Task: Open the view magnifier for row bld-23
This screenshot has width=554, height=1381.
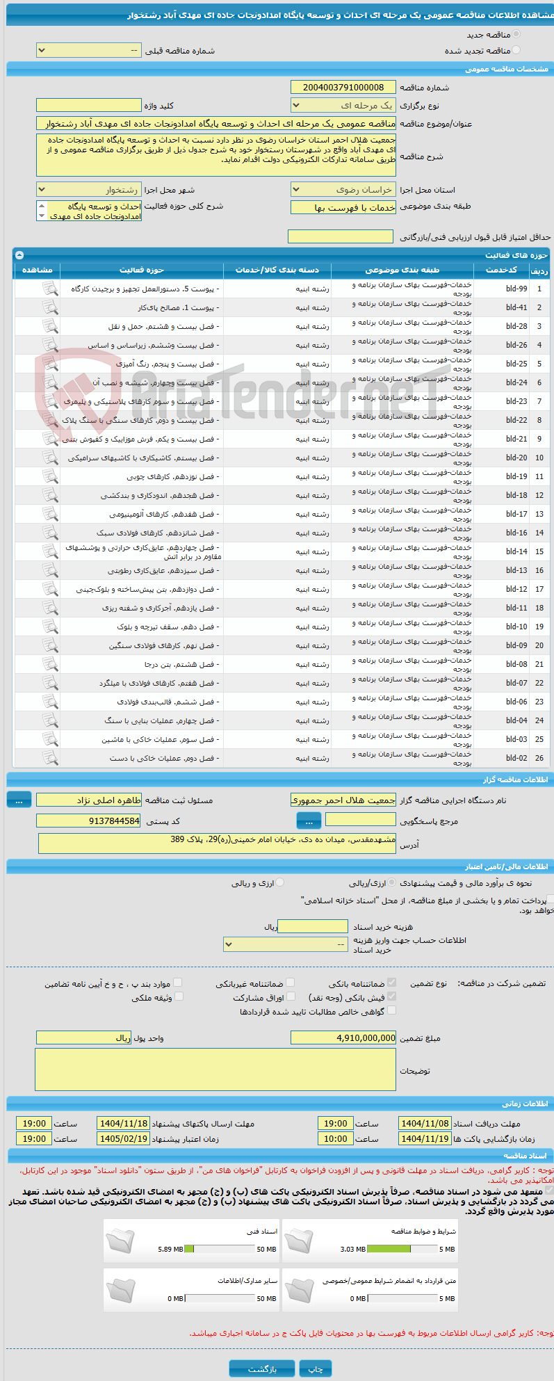Action: 50,401
